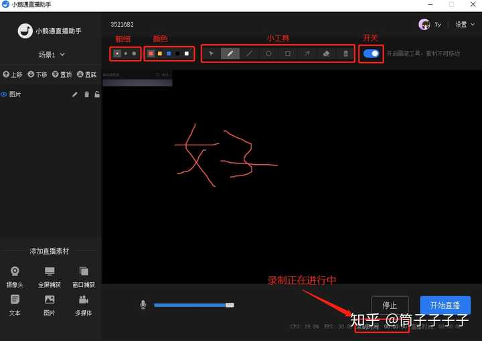Pick the blue brush color

(169, 54)
